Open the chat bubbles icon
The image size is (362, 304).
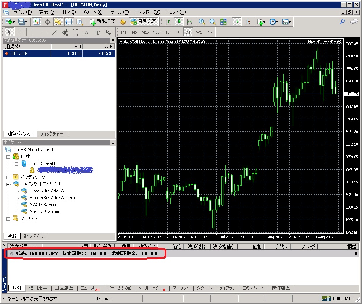[354, 22]
